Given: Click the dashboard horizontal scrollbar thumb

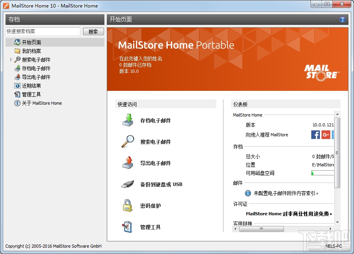Looking at the screenshot, I should [261, 229].
